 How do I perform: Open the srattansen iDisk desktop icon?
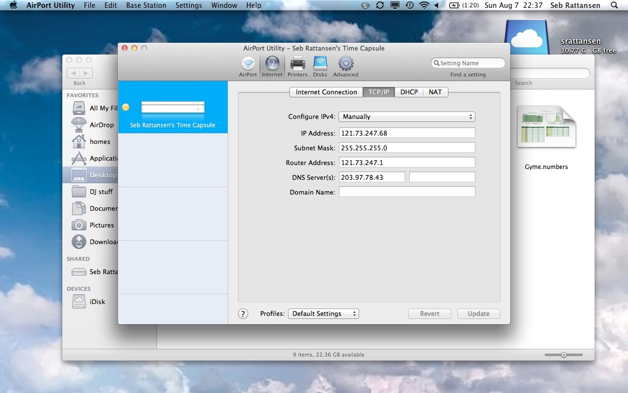(527, 37)
